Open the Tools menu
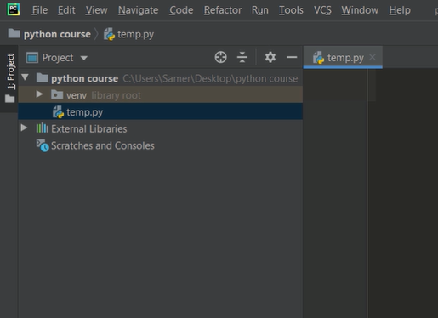Screen dimensions: 438x318 click(291, 10)
